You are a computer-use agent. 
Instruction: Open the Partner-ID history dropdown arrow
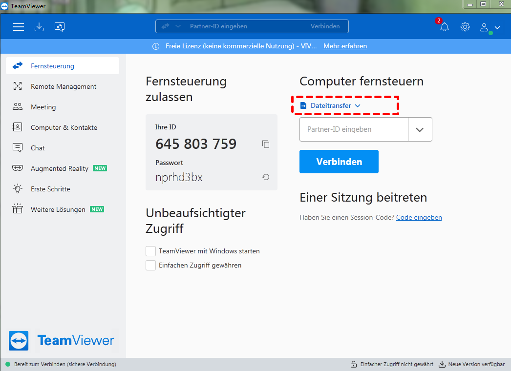(420, 129)
